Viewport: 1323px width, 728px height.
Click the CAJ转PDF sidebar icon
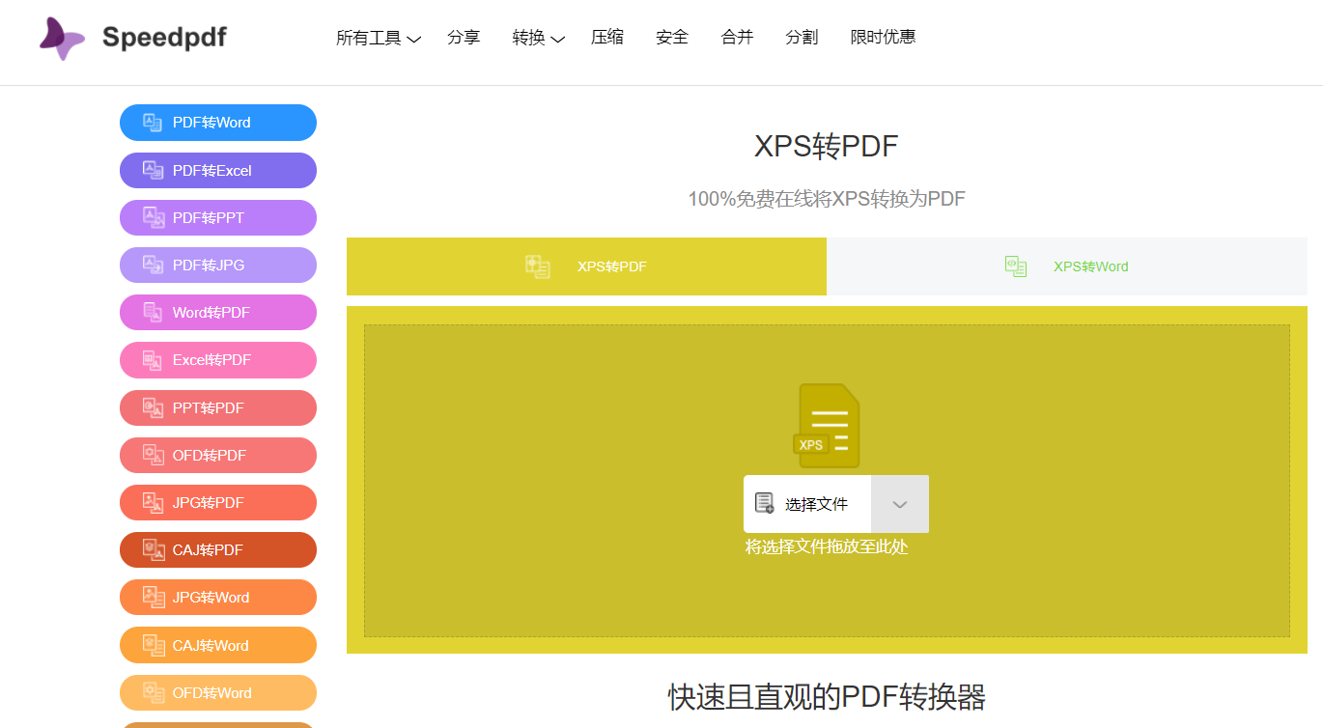tap(153, 549)
